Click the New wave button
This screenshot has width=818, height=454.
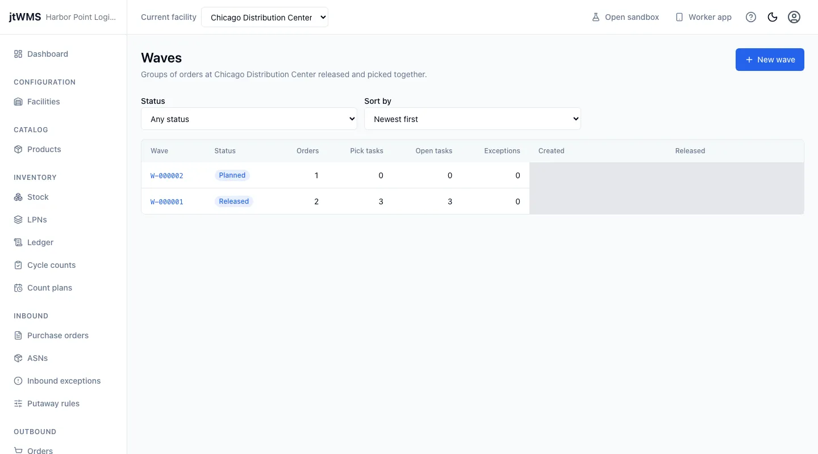770,60
